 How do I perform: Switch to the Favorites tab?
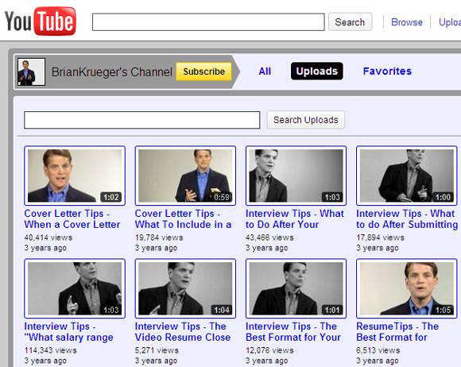tap(387, 71)
